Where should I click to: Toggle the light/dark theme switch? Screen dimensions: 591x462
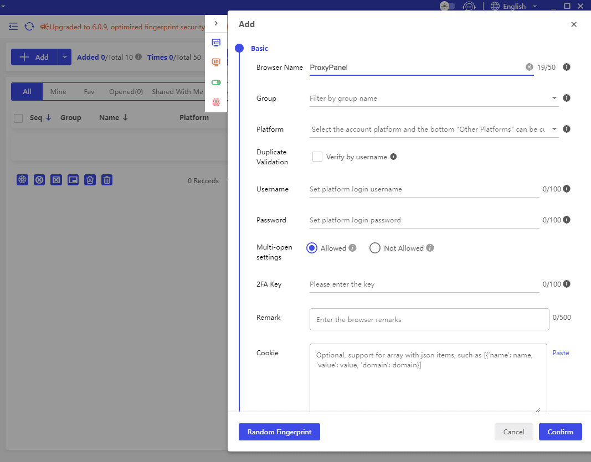pyautogui.click(x=448, y=6)
